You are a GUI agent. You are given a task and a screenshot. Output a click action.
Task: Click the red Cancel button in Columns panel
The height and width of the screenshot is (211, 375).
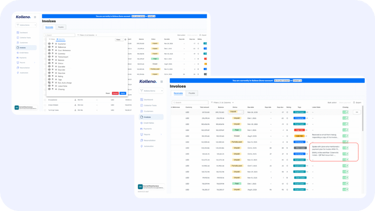click(x=115, y=93)
